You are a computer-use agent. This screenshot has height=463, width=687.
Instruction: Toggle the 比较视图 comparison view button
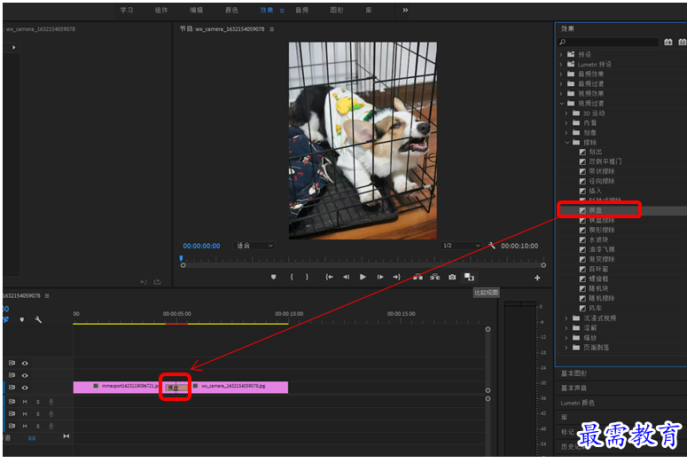tap(469, 277)
